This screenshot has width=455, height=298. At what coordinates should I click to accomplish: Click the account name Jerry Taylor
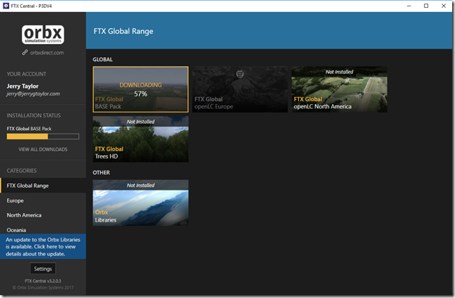[x=23, y=86]
